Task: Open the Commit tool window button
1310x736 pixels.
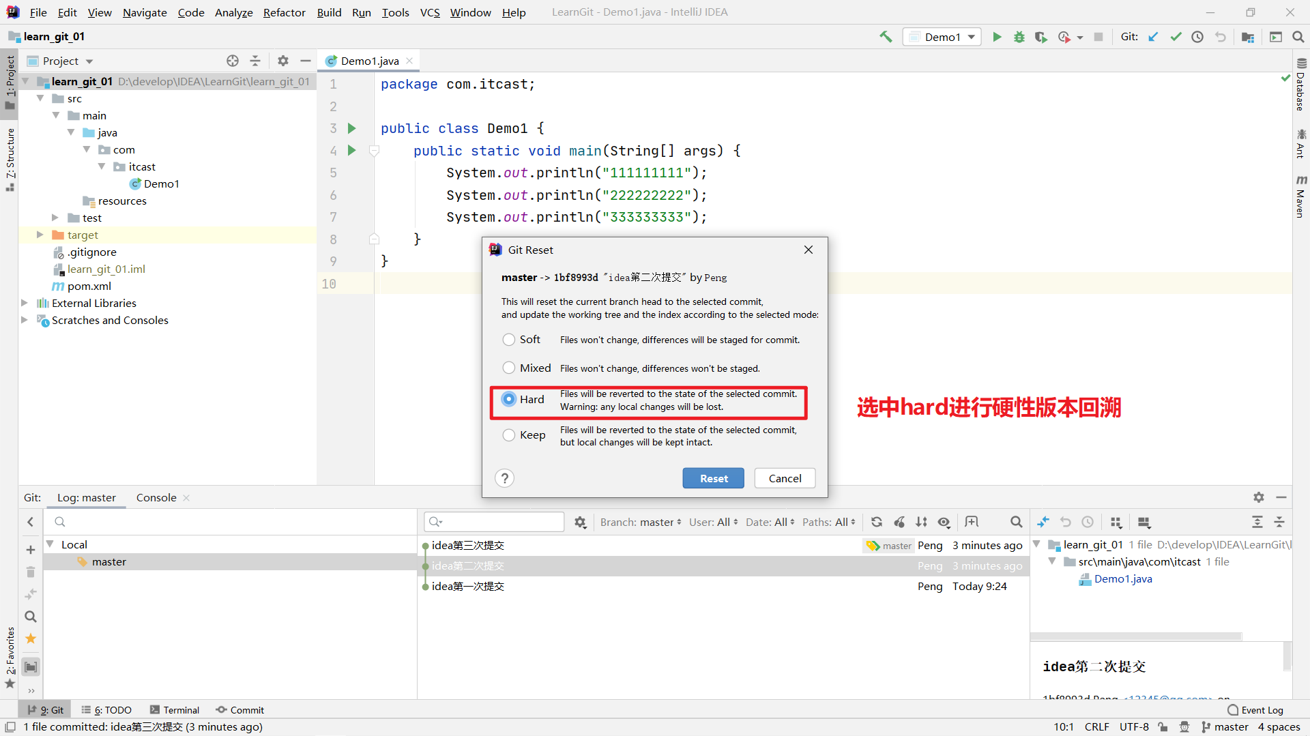Action: (x=240, y=710)
